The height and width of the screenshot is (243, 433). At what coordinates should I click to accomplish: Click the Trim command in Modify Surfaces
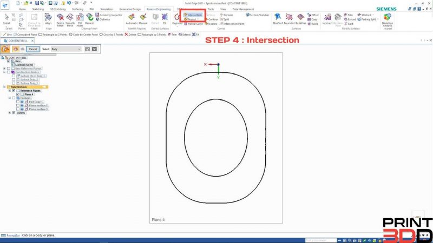pyautogui.click(x=348, y=15)
